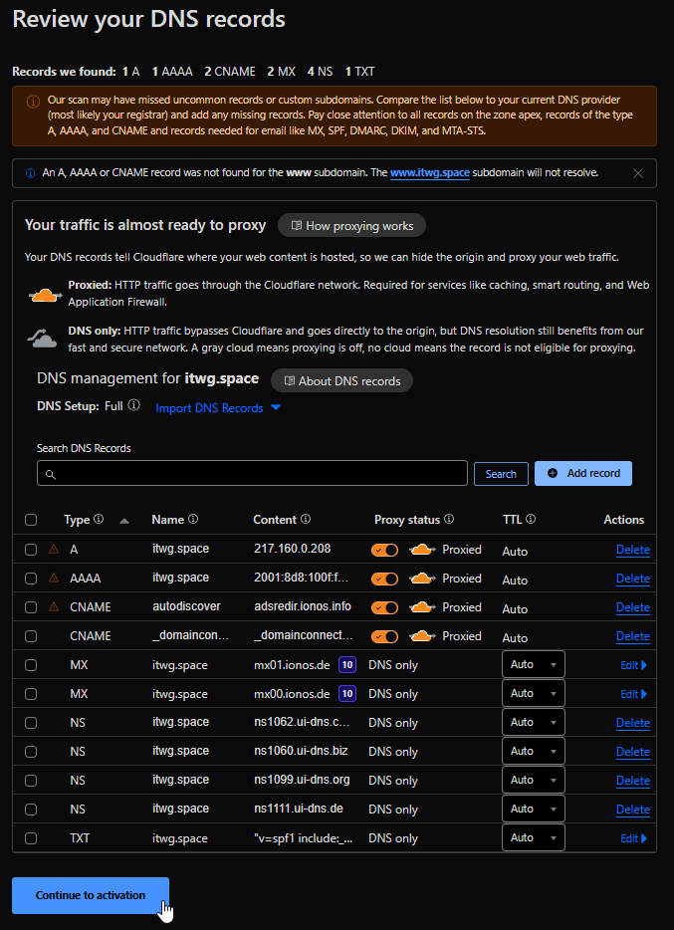Expand Edit for the TXT spf1 record
The image size is (674, 930).
634,838
